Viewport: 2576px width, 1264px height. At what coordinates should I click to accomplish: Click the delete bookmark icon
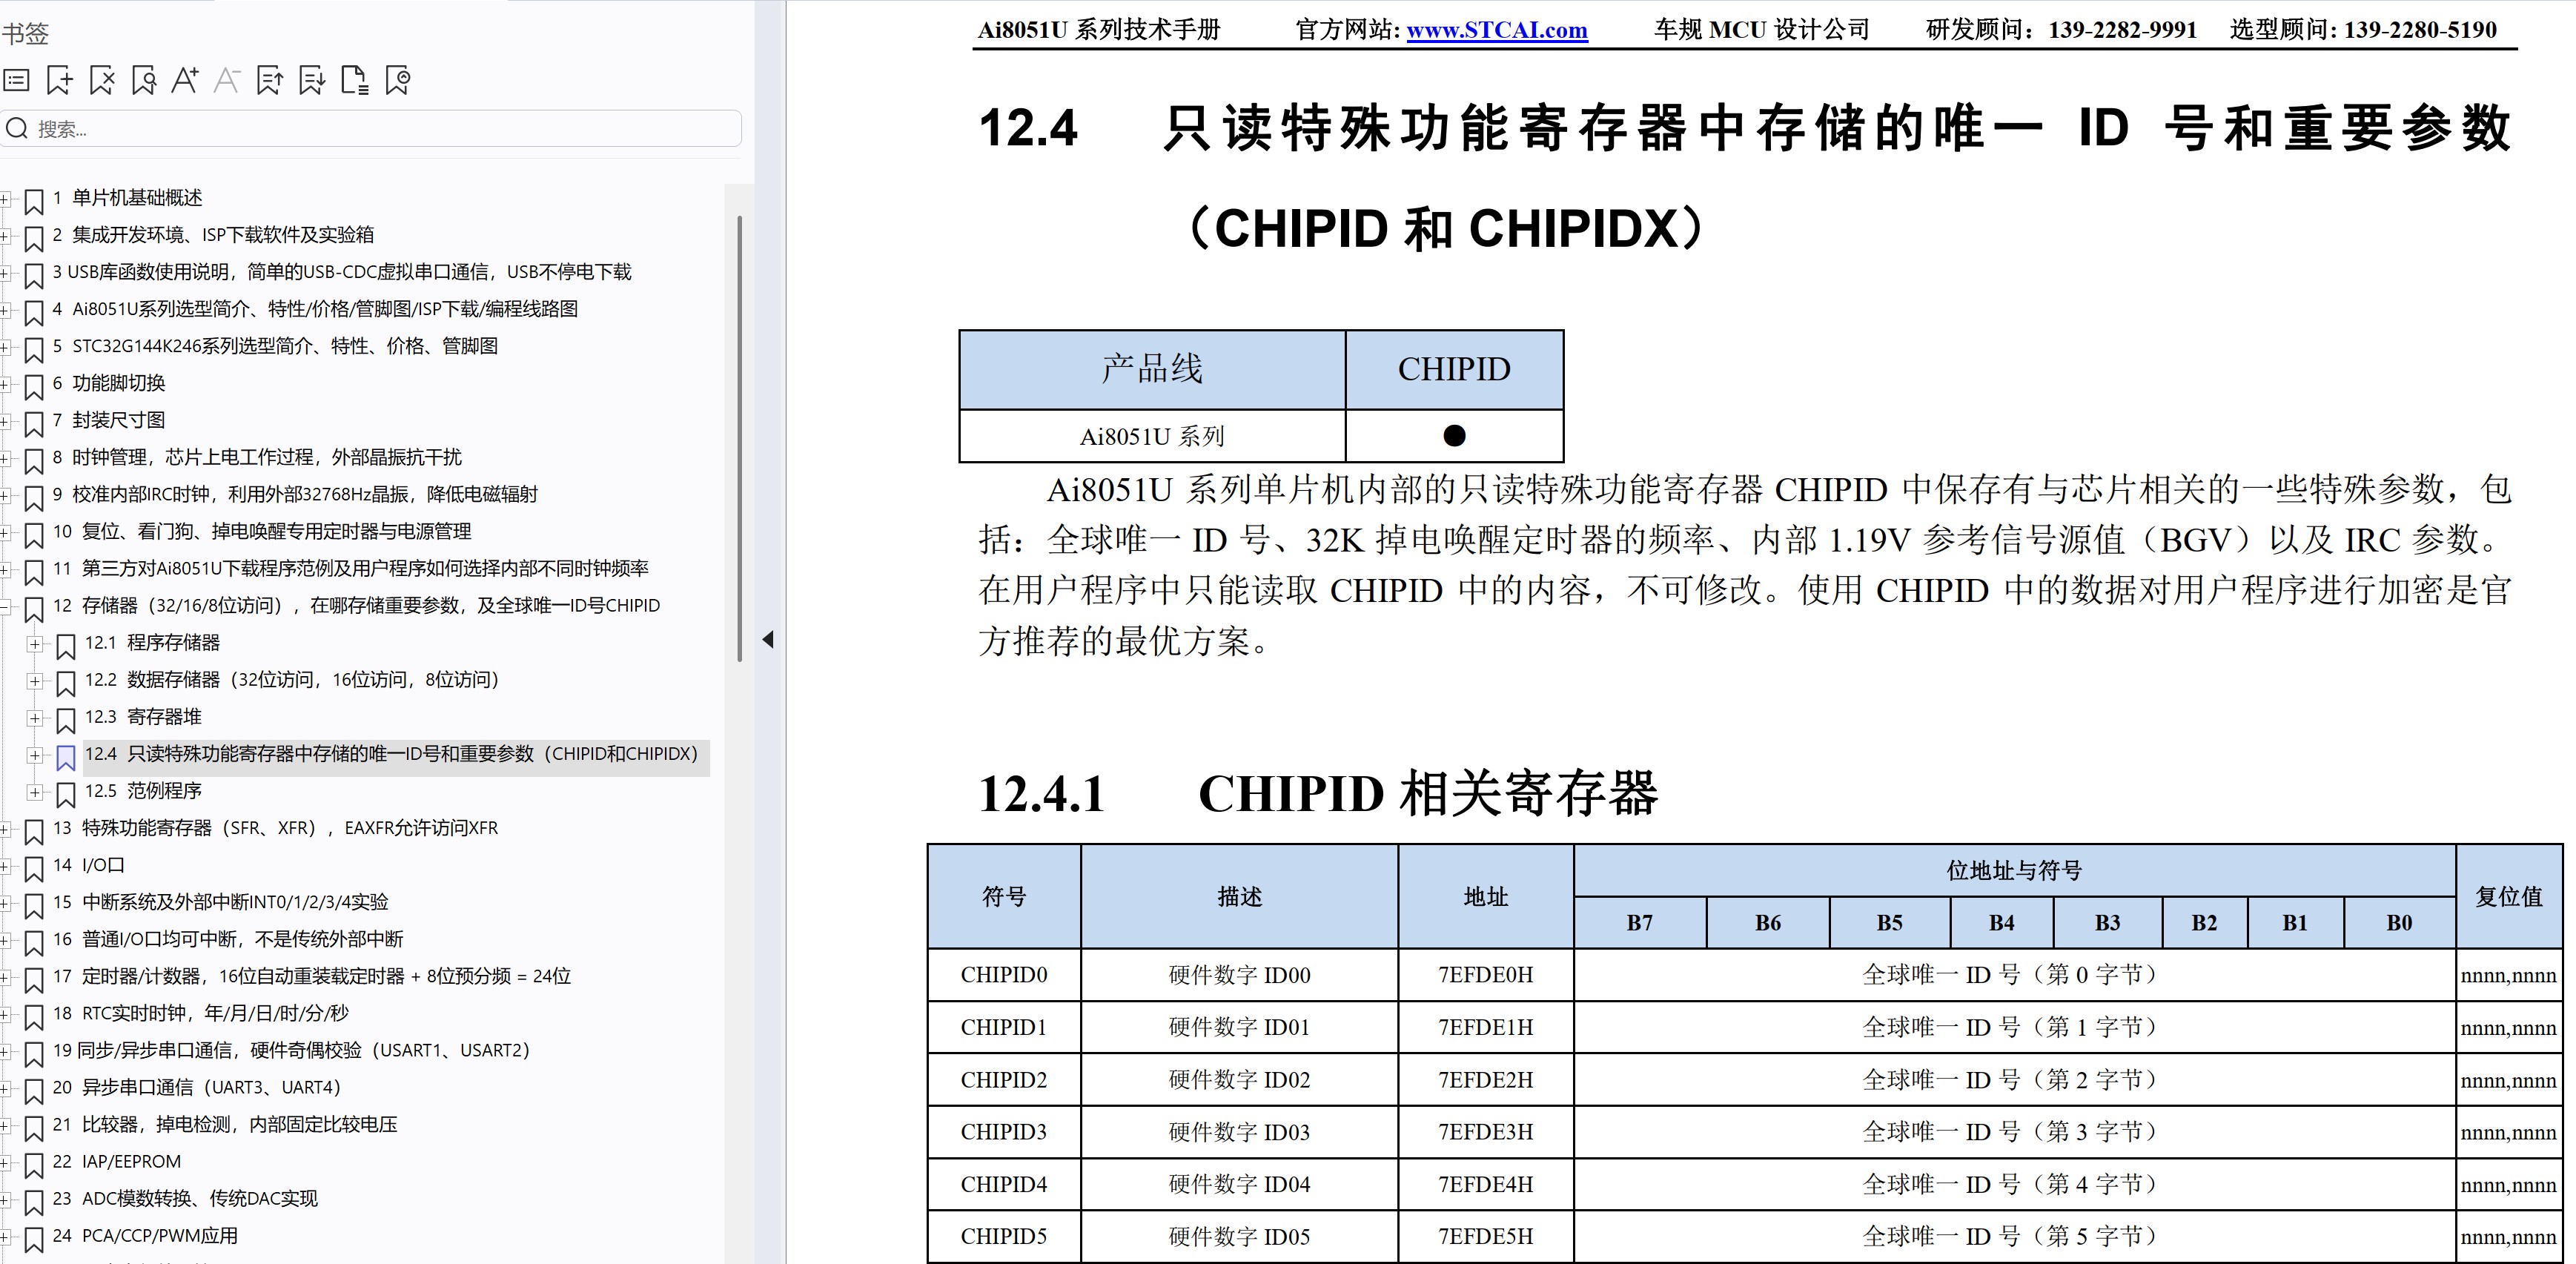tap(102, 80)
